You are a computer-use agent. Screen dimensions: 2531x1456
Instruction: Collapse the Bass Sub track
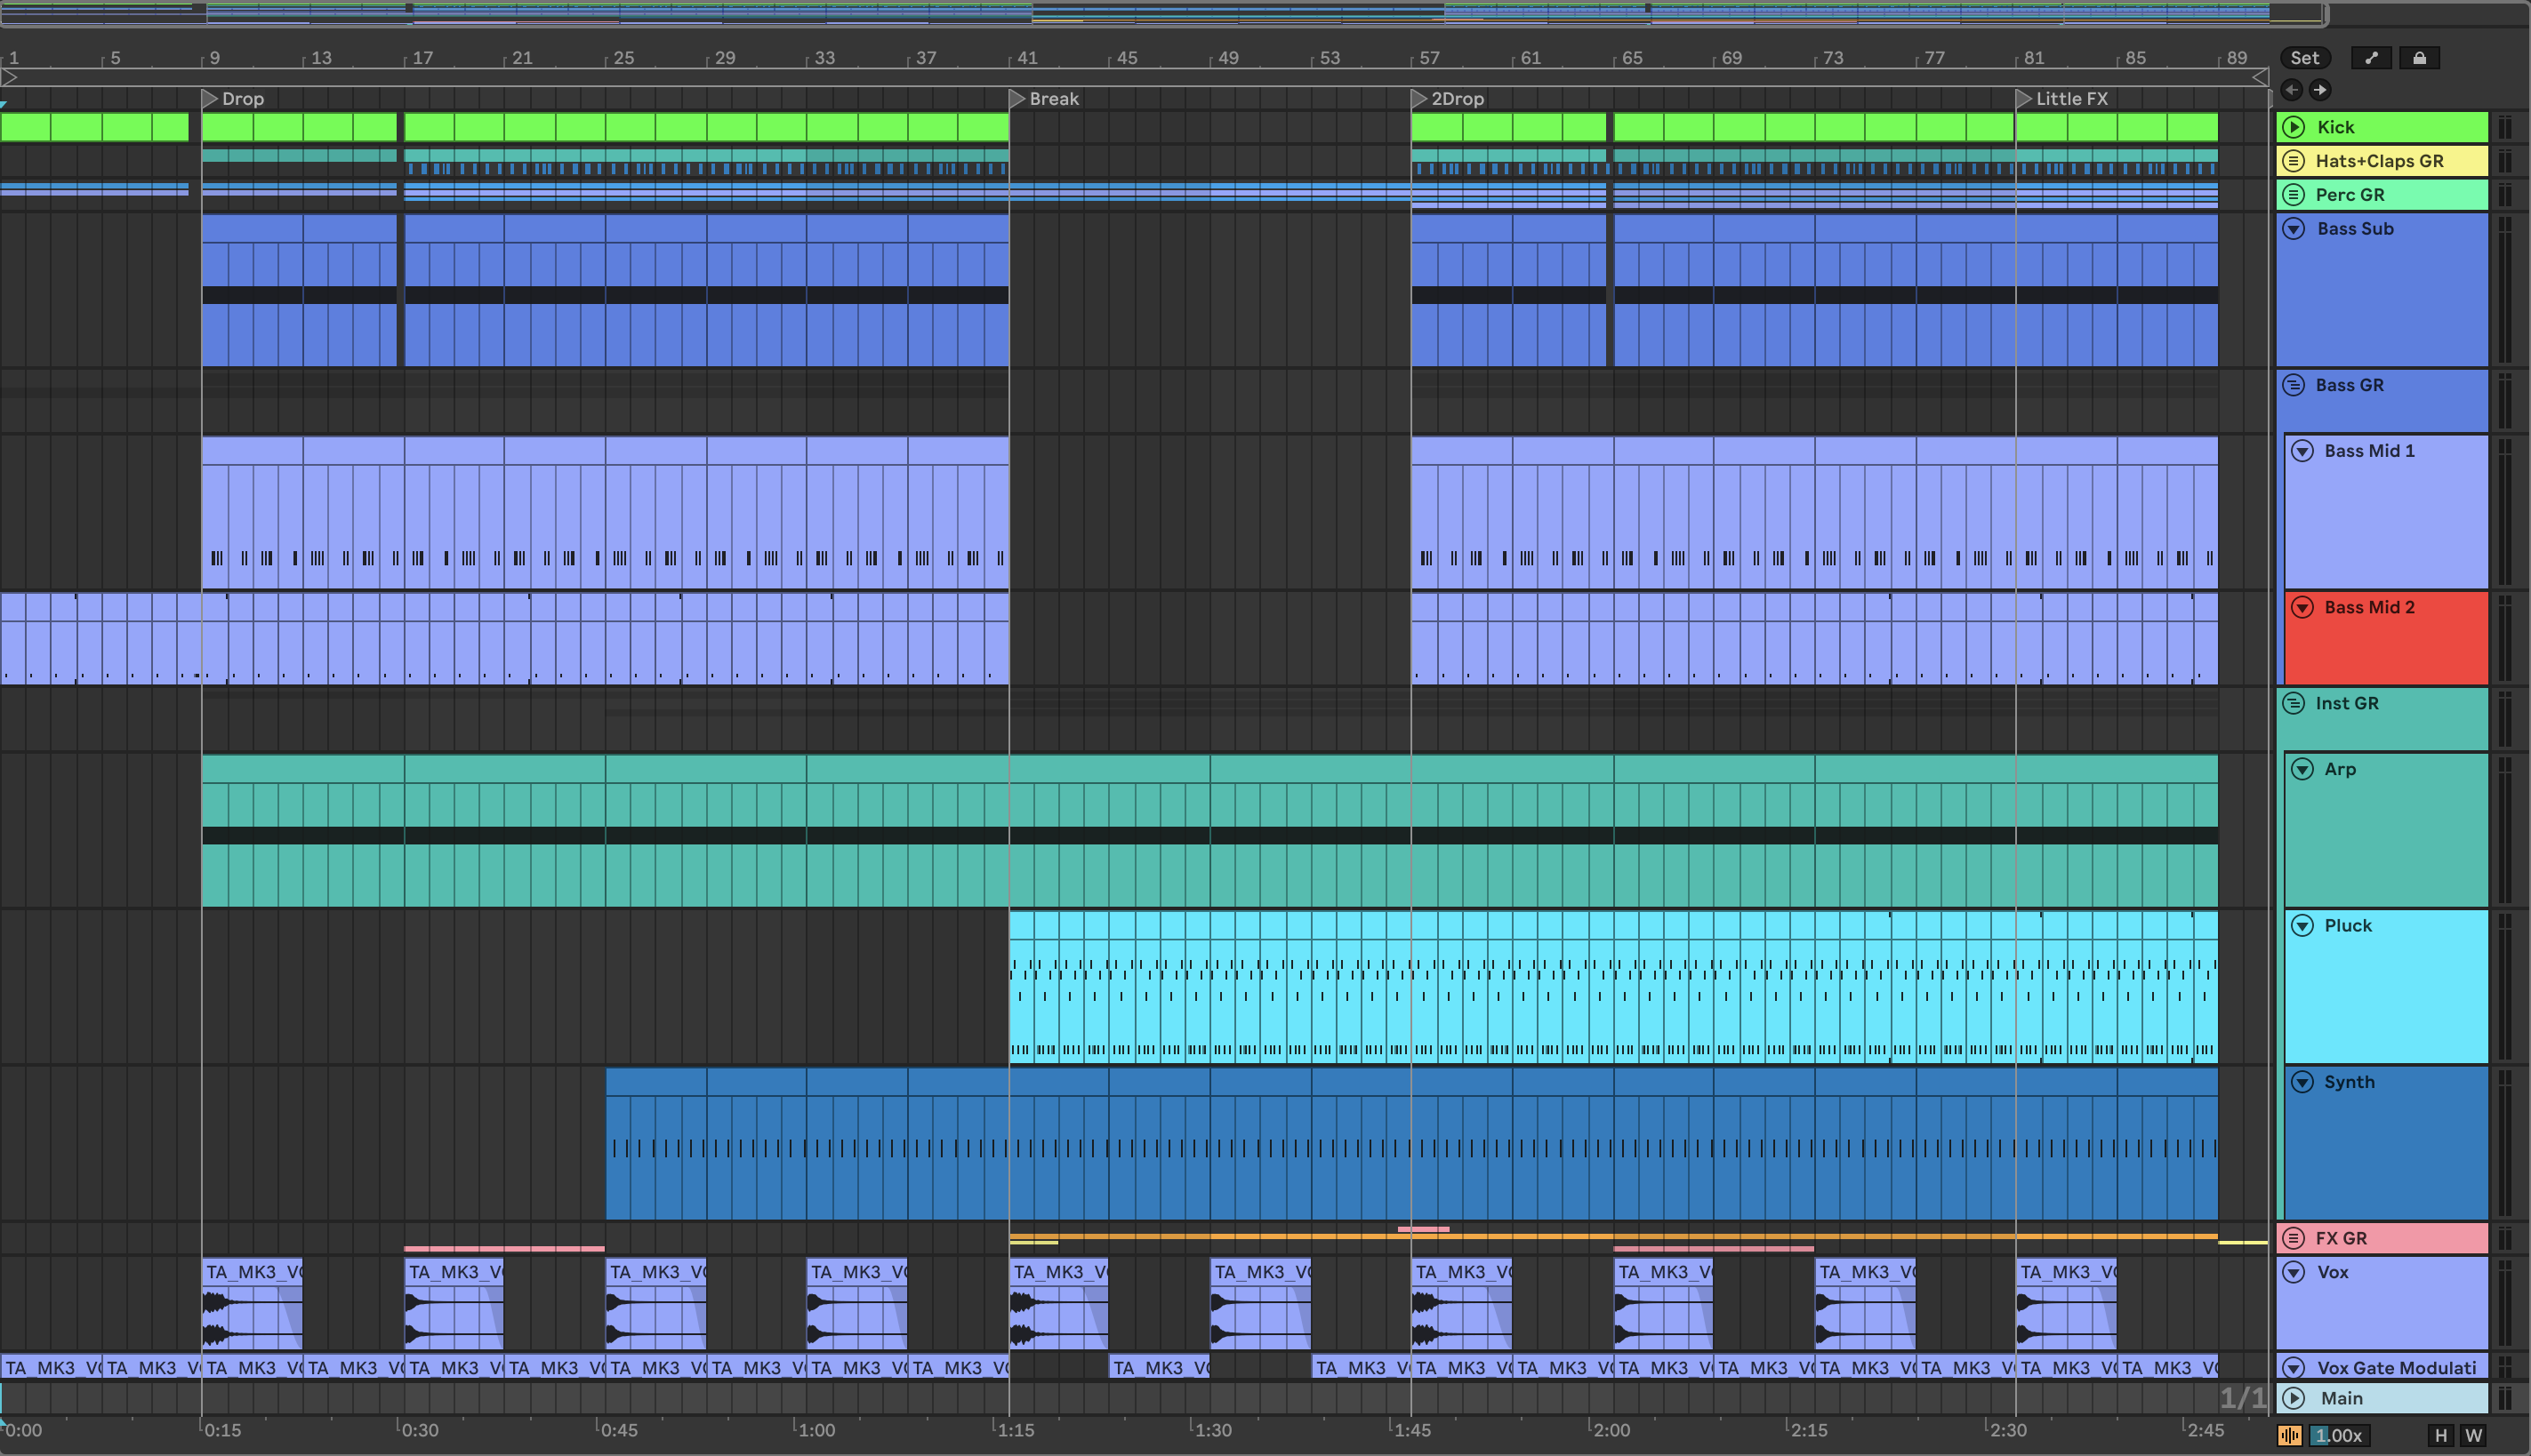coord(2294,229)
